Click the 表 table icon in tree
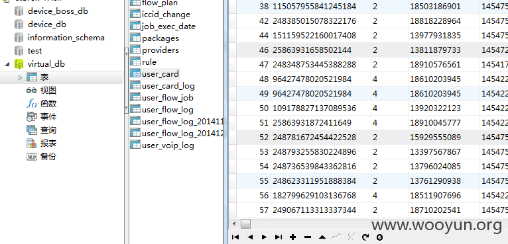The image size is (508, 244). coord(31,77)
